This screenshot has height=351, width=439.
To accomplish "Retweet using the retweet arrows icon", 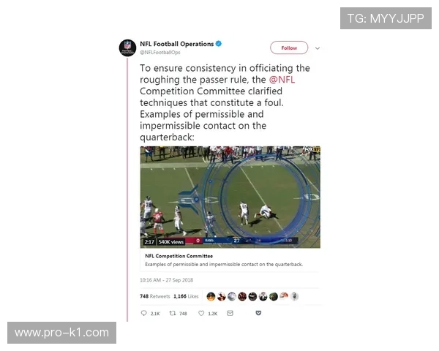I will point(173,313).
